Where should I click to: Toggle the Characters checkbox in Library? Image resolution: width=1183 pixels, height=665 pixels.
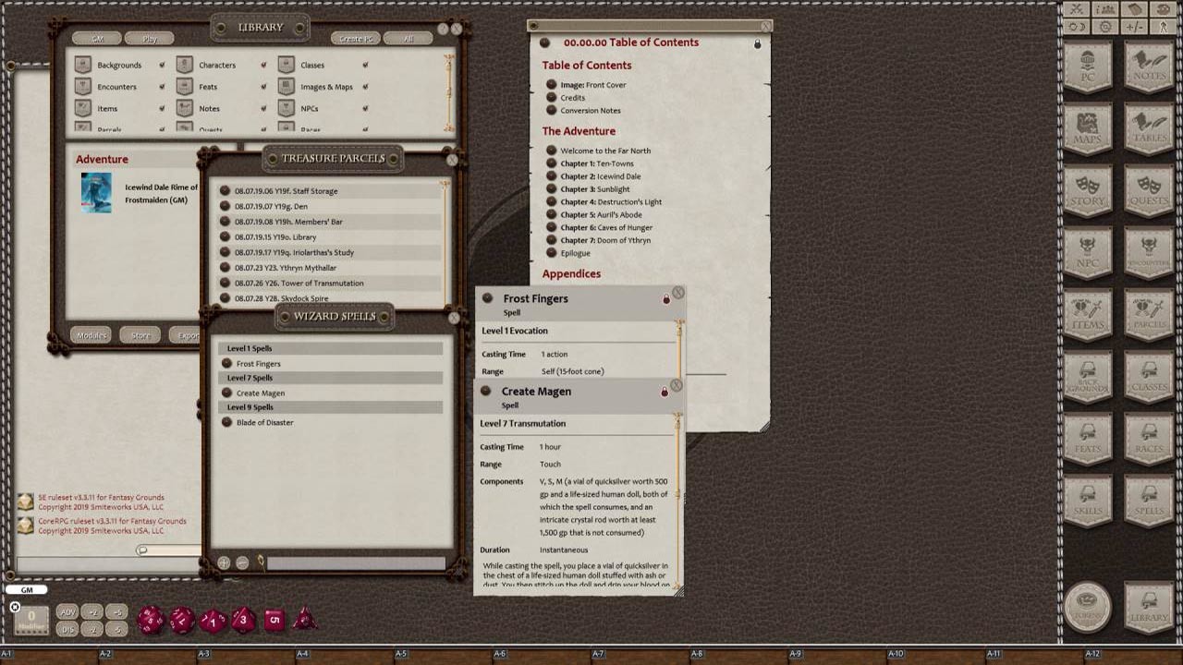click(x=263, y=65)
